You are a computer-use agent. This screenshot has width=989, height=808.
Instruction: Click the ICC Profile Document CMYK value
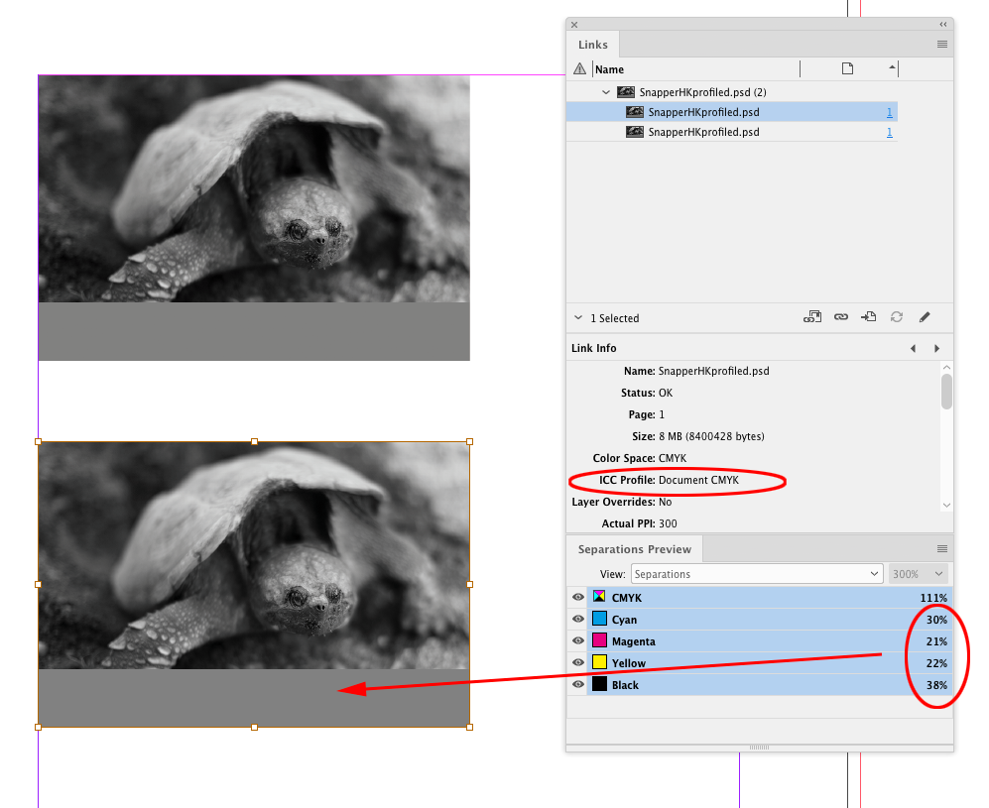click(x=698, y=480)
